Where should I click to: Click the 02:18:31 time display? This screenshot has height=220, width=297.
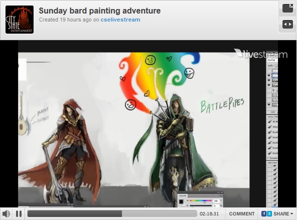pyautogui.click(x=209, y=214)
